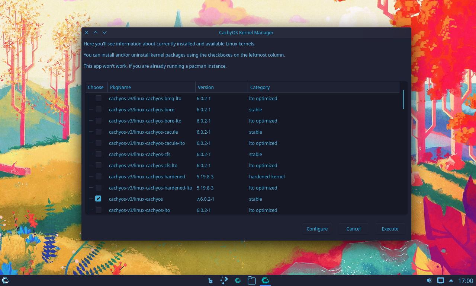The width and height of the screenshot is (476, 286).
Task: Click the cachyos-v3/linux-cachyos-cfs name
Action: coord(140,154)
